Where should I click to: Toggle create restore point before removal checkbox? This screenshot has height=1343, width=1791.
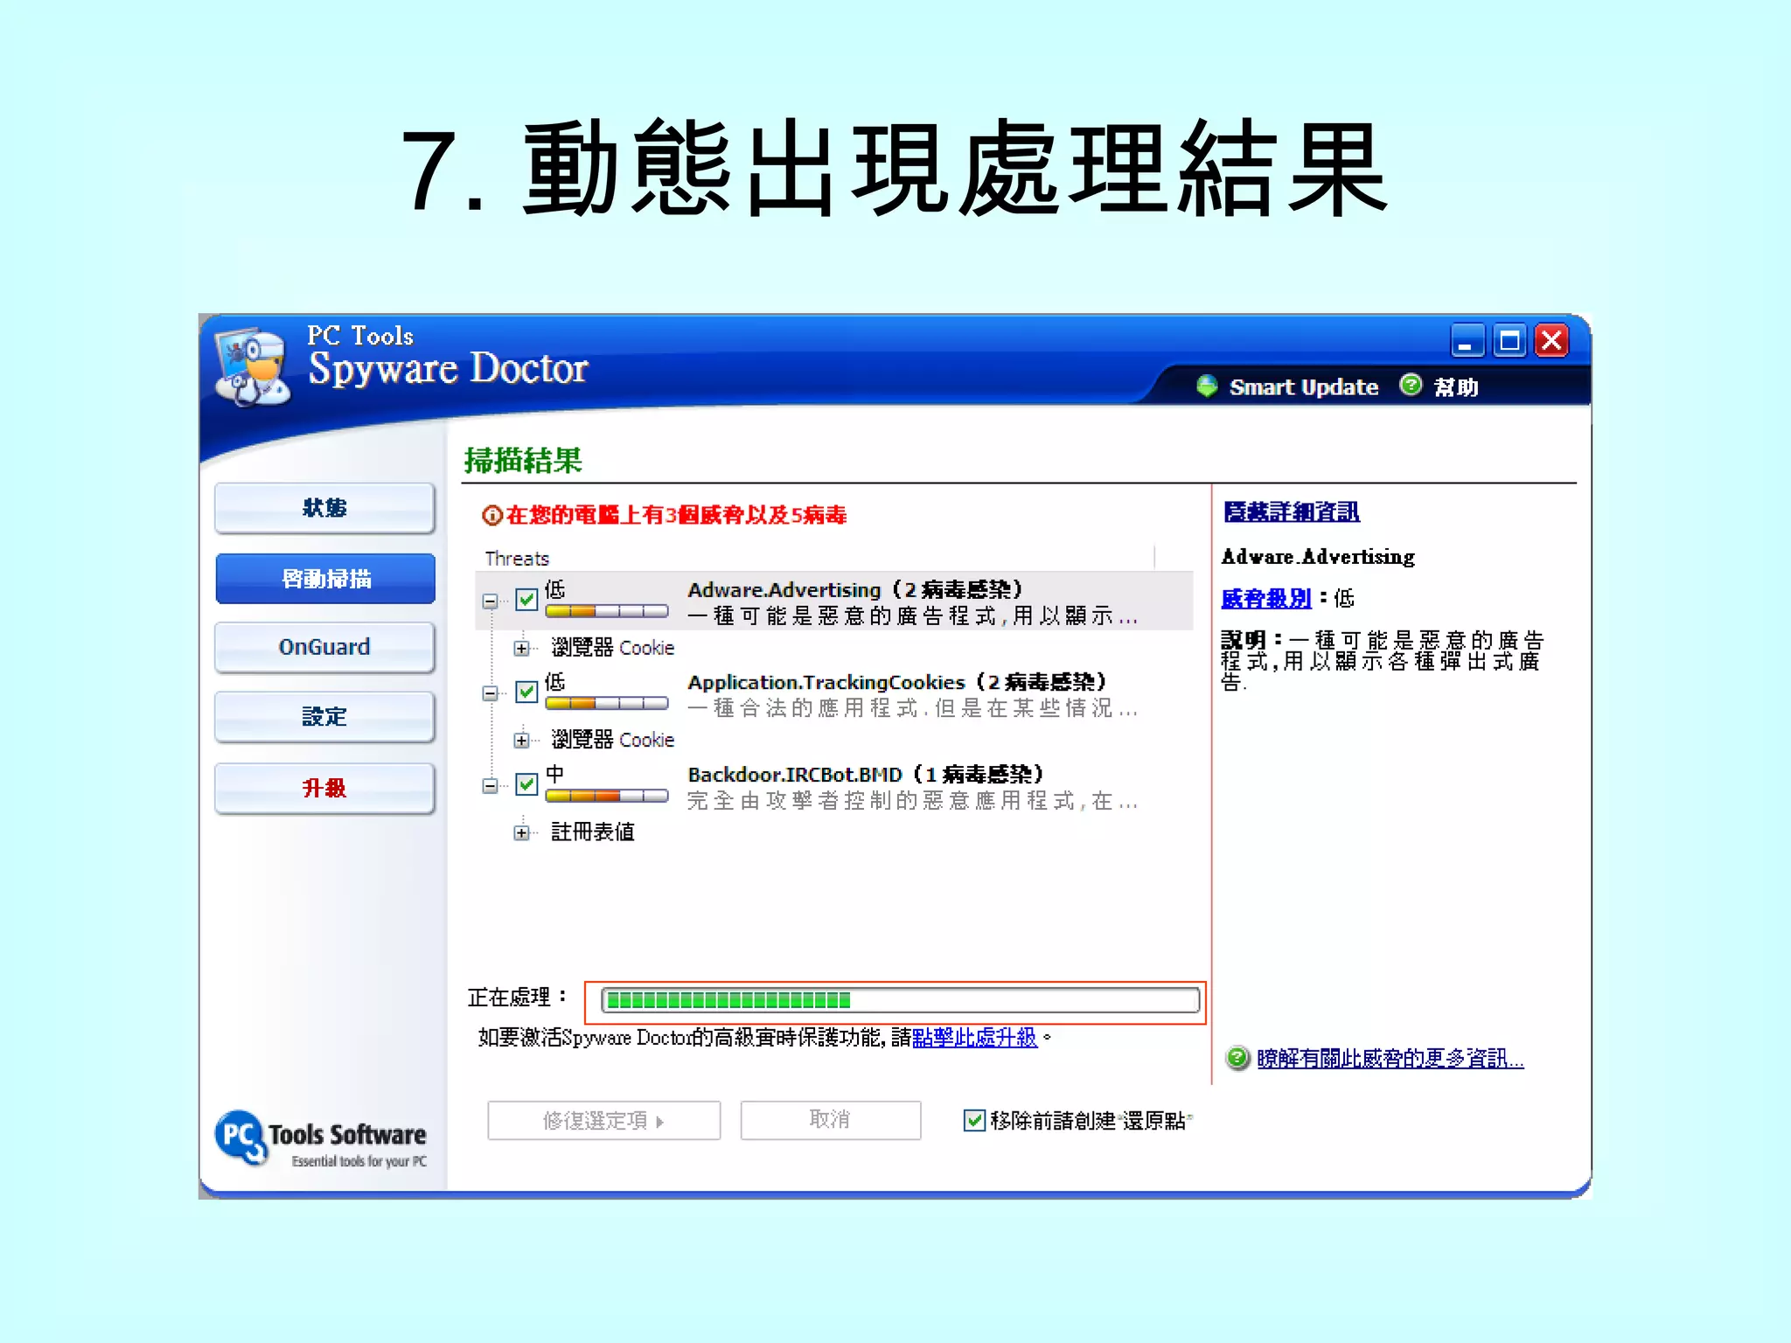[974, 1120]
